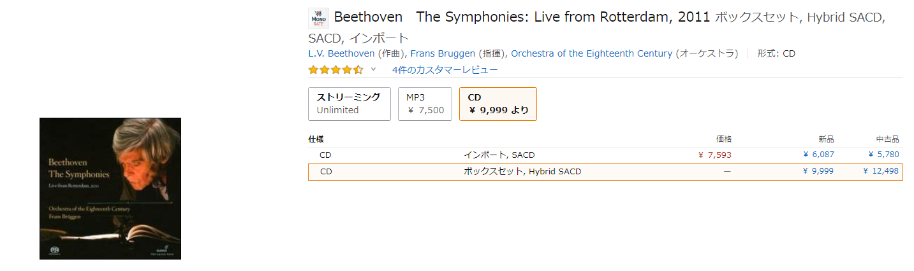The image size is (914, 271).
Task: Select the CD ¥9,999 format tab
Action: click(498, 104)
